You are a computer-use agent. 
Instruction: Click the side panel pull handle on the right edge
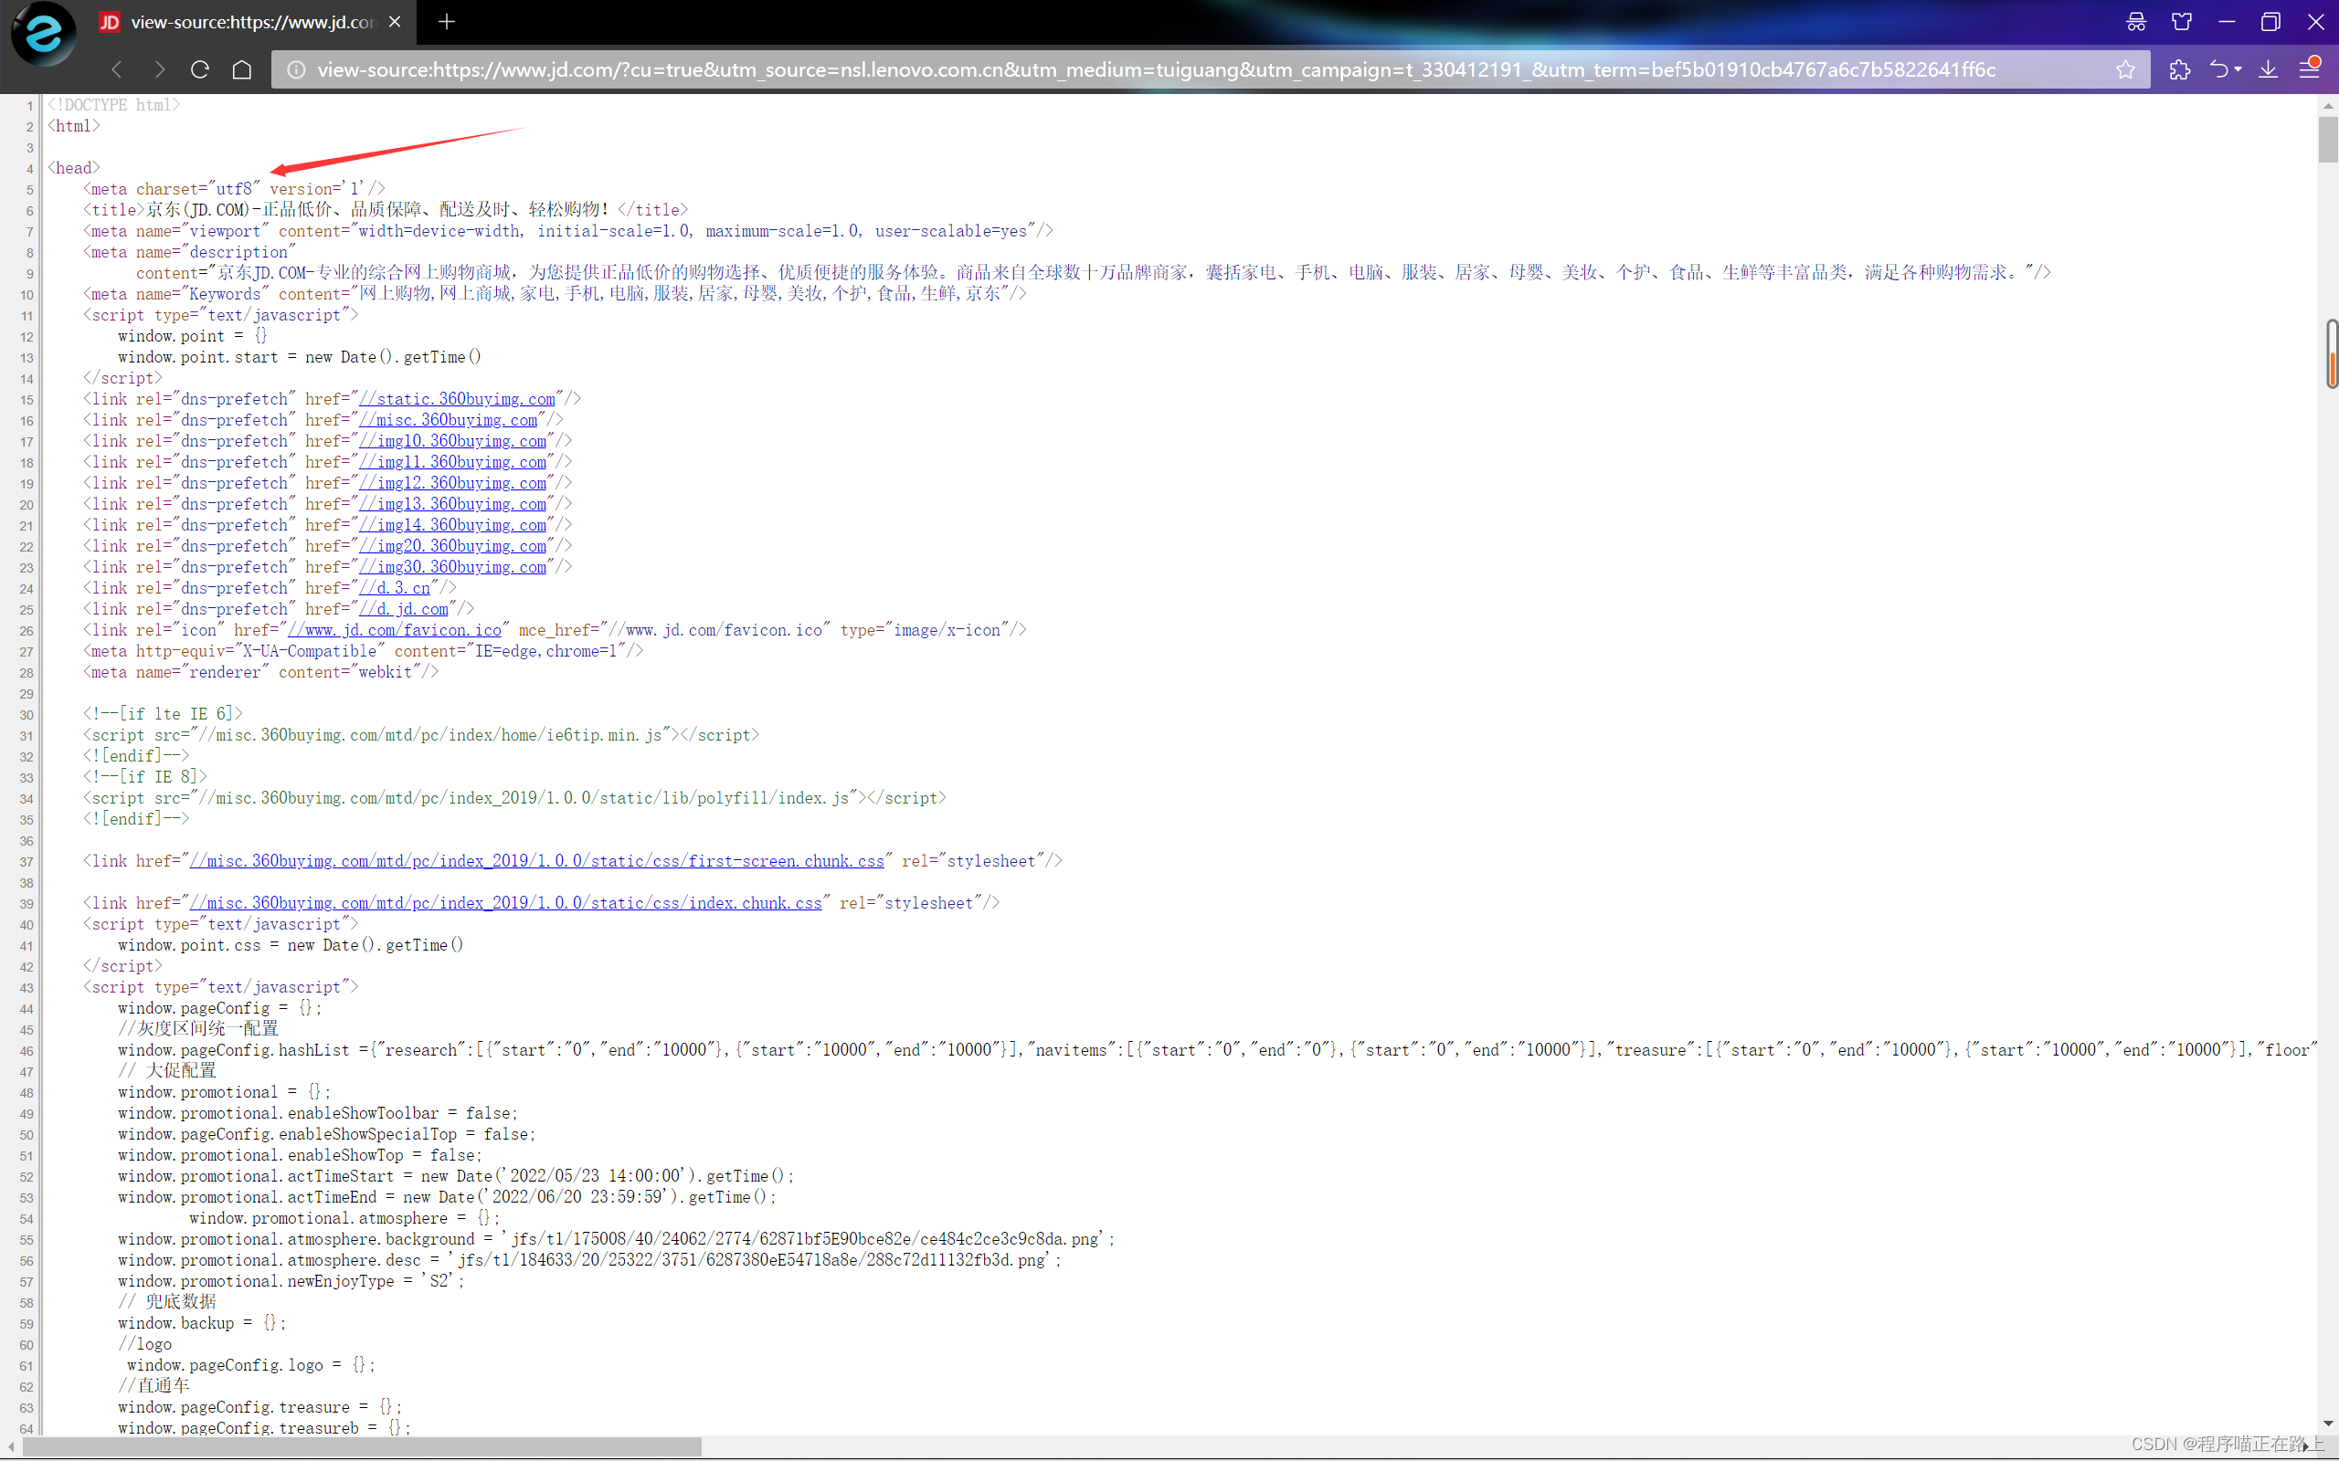pos(2333,353)
